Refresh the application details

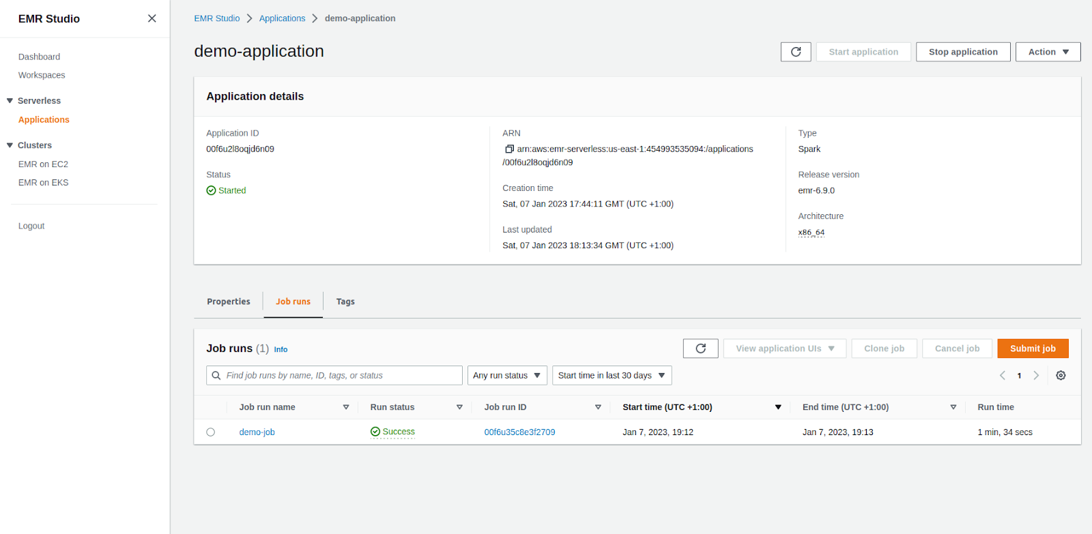click(x=796, y=52)
